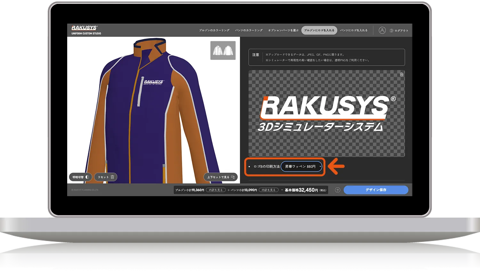Delete the uploaded logo with trash icon
The image size is (480, 272).
[x=401, y=75]
